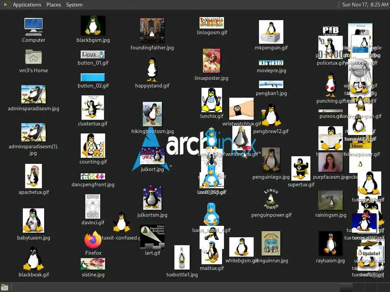Select the purpfacesm.jpg icon
The image size is (390, 292).
tap(331, 162)
